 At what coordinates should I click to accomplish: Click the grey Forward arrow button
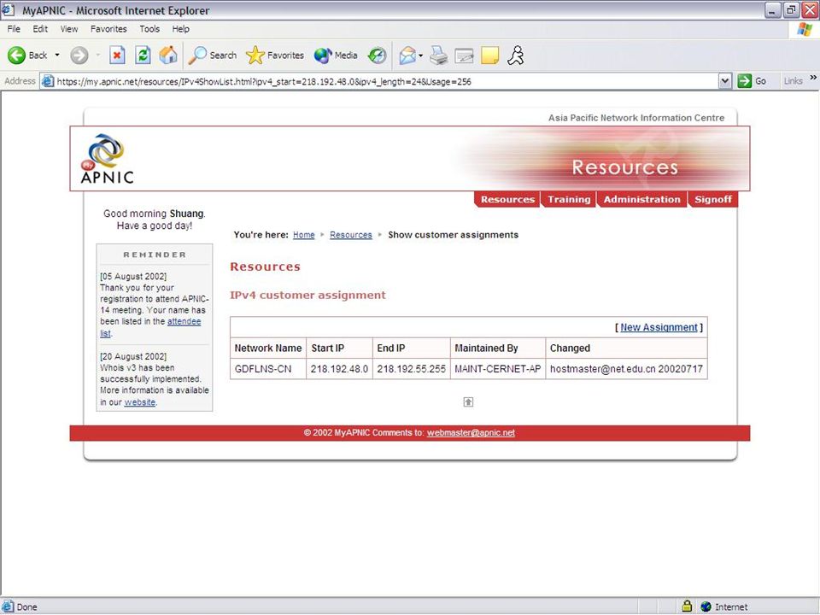79,55
